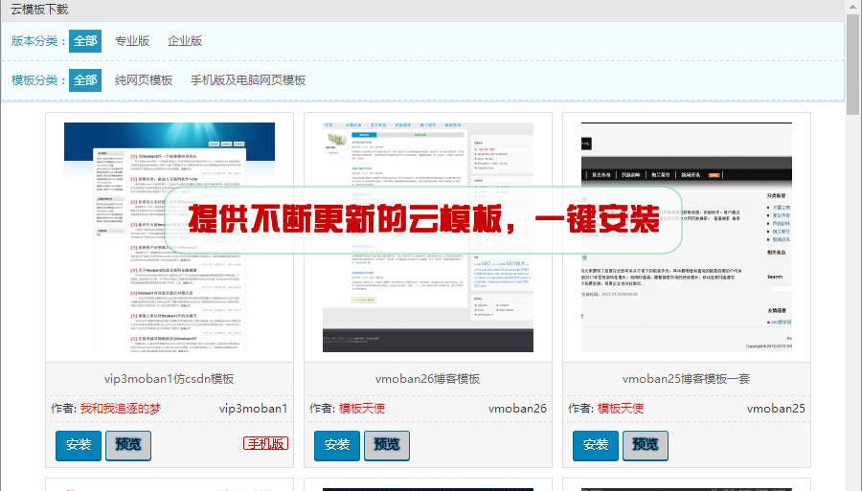Click the 手机版 badge on vip3moban1
Image resolution: width=862 pixels, height=491 pixels.
point(266,443)
